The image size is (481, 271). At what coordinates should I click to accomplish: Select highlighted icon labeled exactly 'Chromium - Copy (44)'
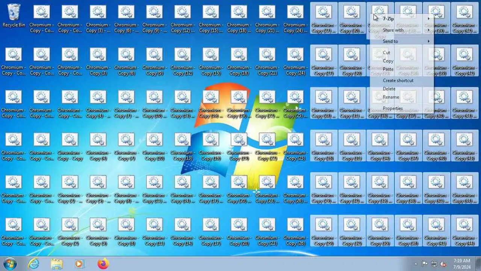[x=464, y=230]
